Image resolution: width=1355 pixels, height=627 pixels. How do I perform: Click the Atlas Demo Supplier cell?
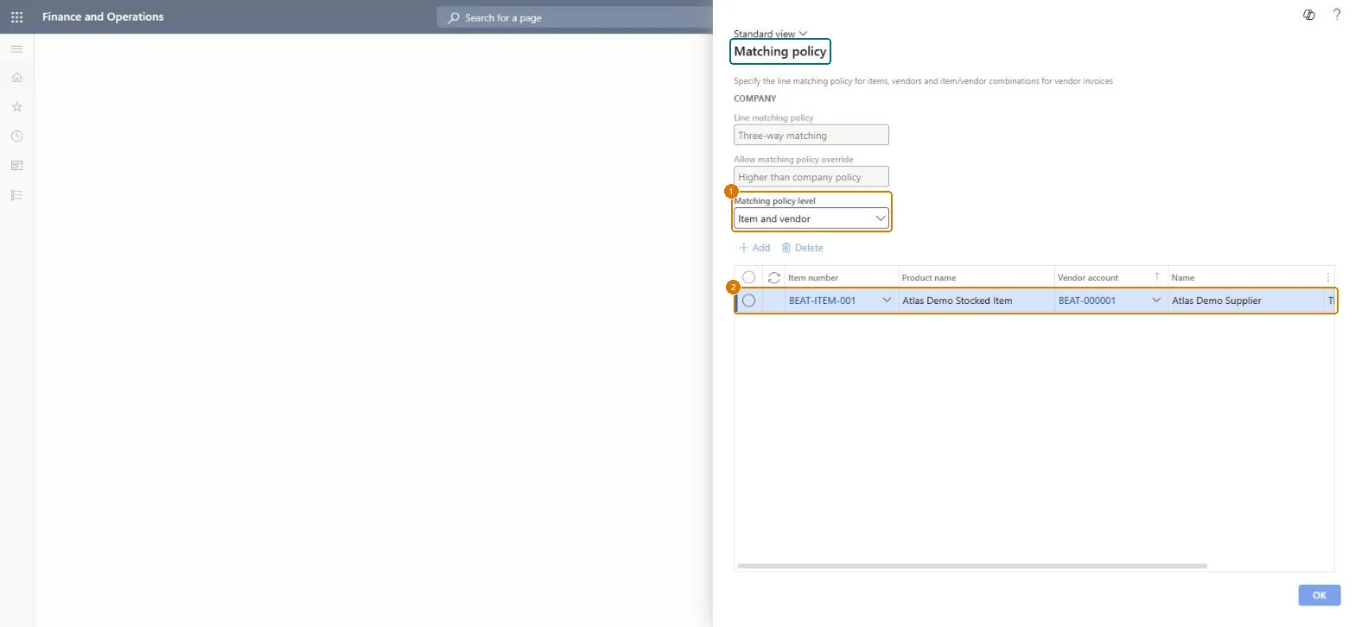pyautogui.click(x=1244, y=301)
